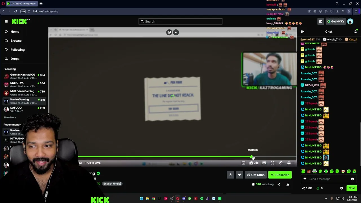Open Windows Start menu
The height and width of the screenshot is (203, 361).
pos(141,198)
